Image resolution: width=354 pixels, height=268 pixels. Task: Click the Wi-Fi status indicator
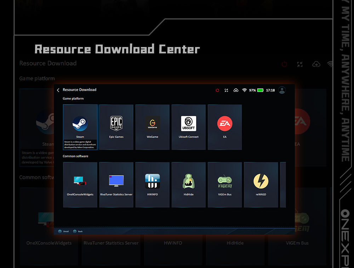click(244, 90)
